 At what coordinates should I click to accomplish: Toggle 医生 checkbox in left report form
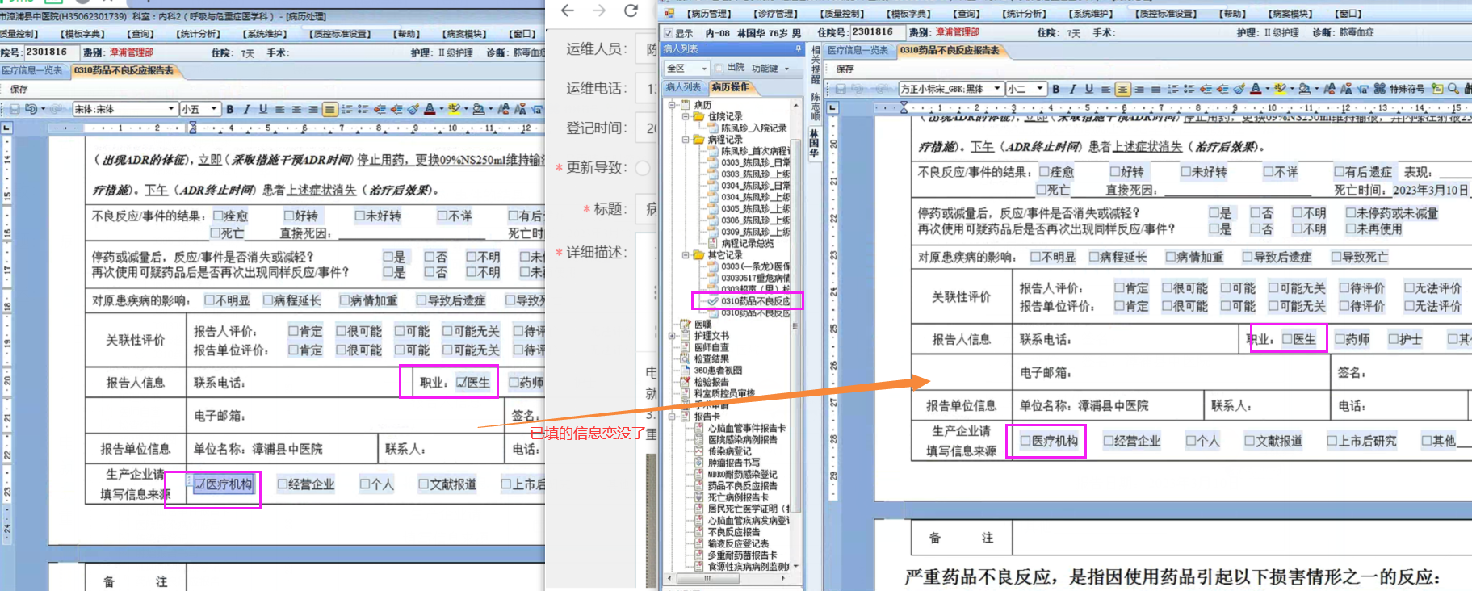pos(461,383)
